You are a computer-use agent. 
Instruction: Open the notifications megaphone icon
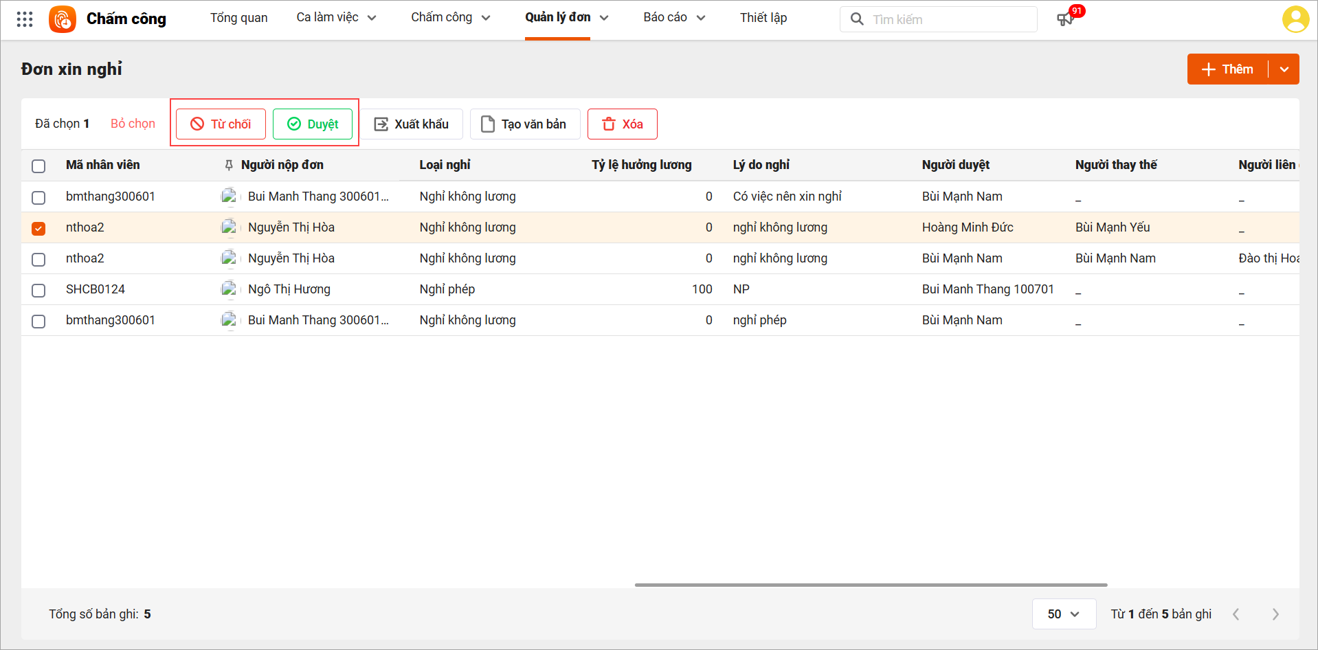(1065, 19)
